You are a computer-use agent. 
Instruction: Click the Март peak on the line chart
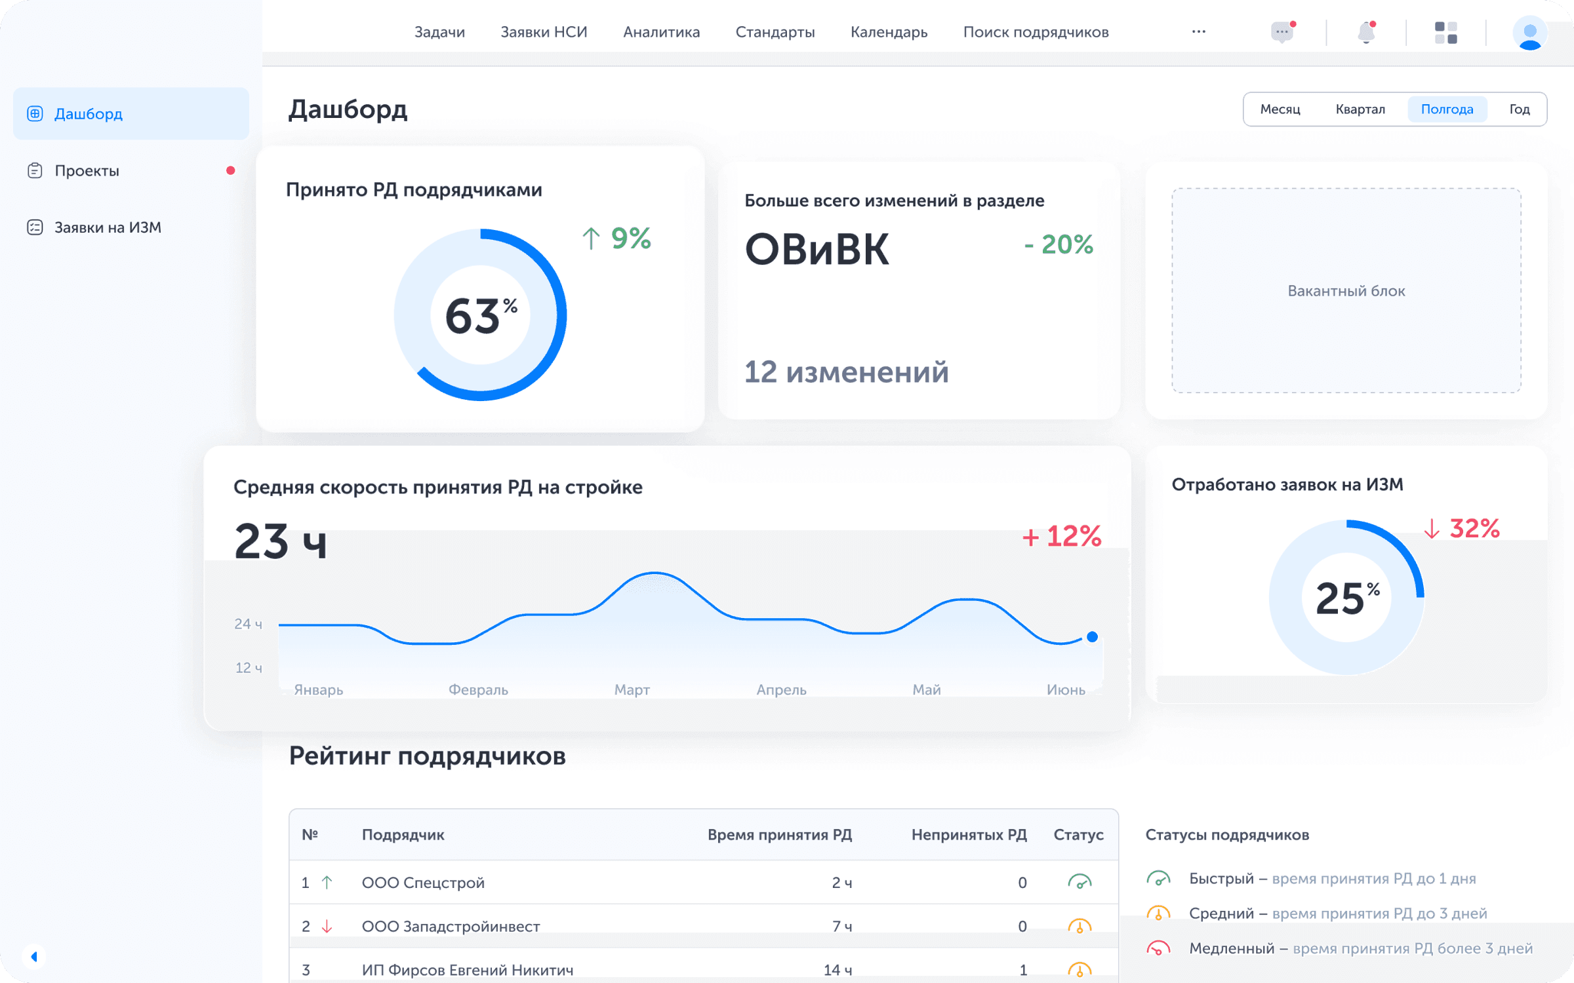pos(655,574)
